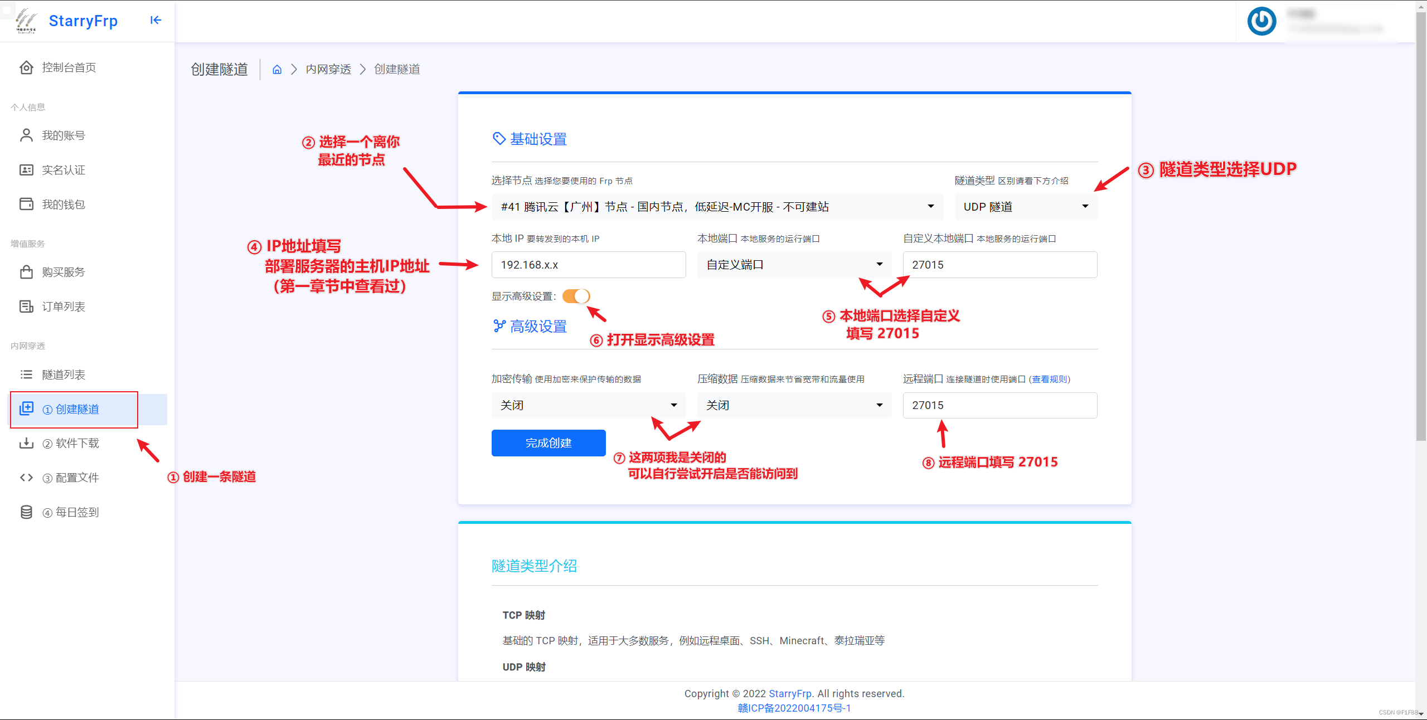This screenshot has height=720, width=1427.
Task: Open the compress data dropdown
Action: pyautogui.click(x=794, y=405)
